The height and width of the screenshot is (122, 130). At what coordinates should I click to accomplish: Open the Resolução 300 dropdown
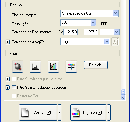[78, 23]
